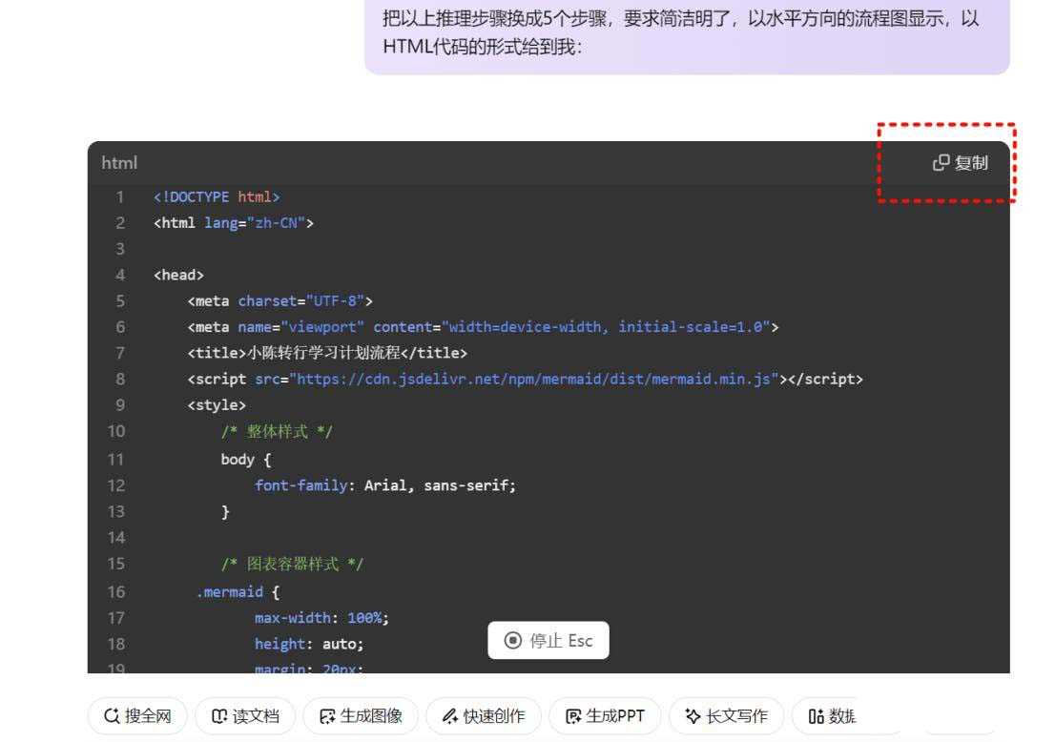
Task: Click the 图表容器样式 comment line
Action: coord(292,564)
